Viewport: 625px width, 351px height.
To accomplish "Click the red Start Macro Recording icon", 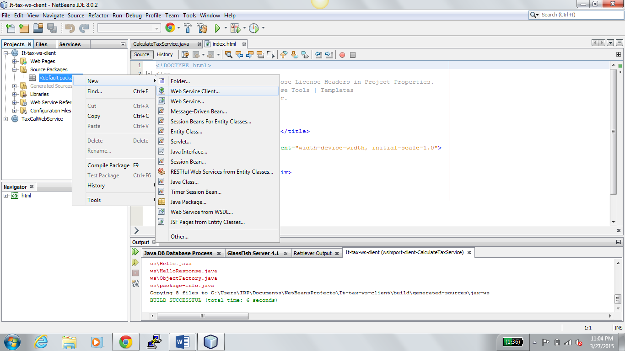I will point(342,55).
